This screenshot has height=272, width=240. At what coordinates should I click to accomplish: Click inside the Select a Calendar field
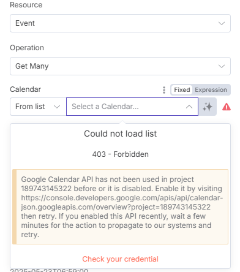tap(132, 107)
